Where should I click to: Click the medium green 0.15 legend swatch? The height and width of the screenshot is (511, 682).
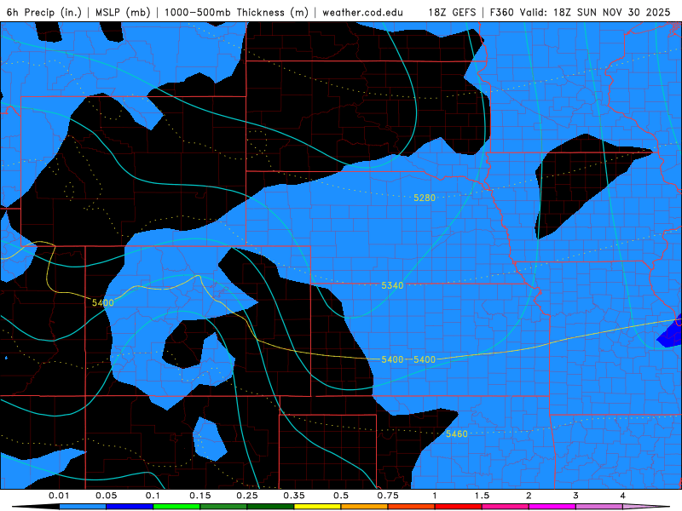pyautogui.click(x=223, y=507)
